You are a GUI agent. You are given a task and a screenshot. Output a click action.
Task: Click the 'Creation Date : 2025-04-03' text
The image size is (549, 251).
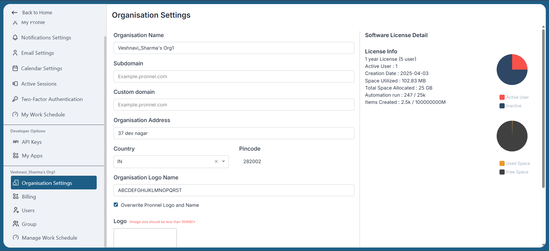pyautogui.click(x=397, y=73)
